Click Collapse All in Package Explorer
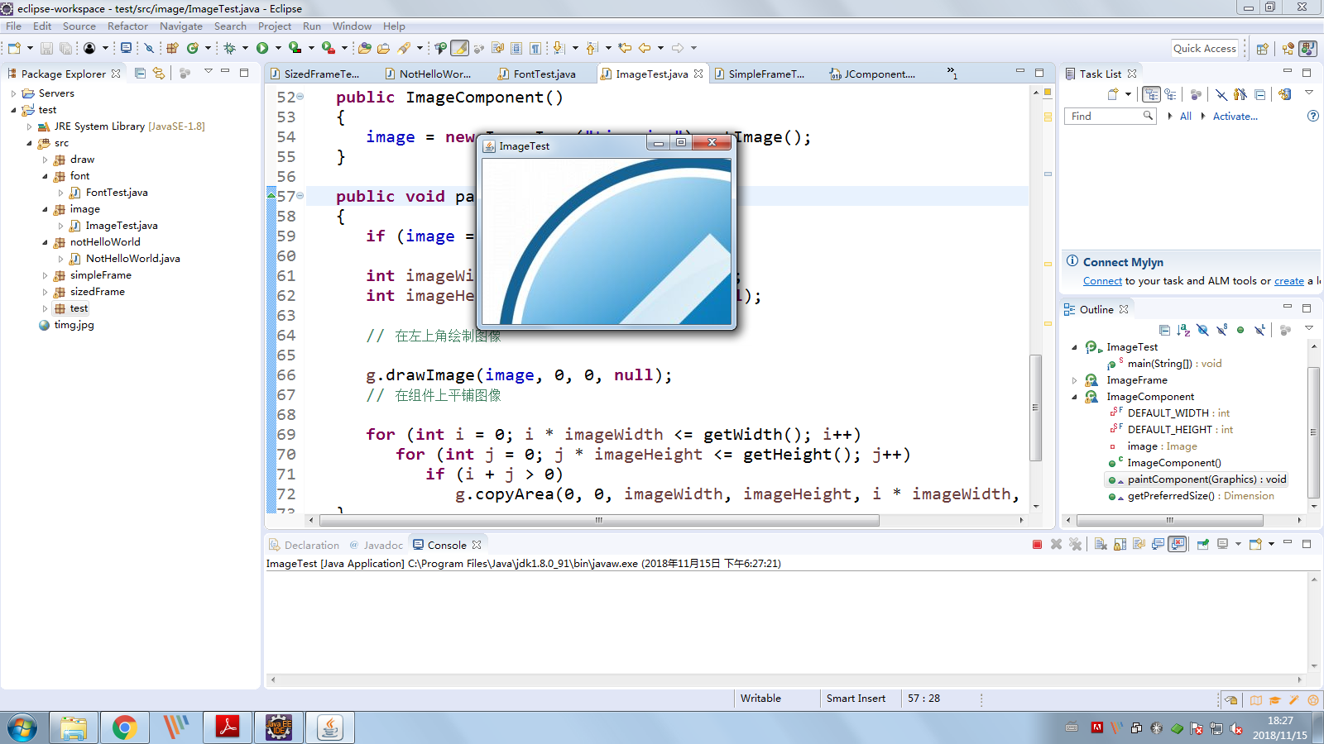 click(140, 73)
